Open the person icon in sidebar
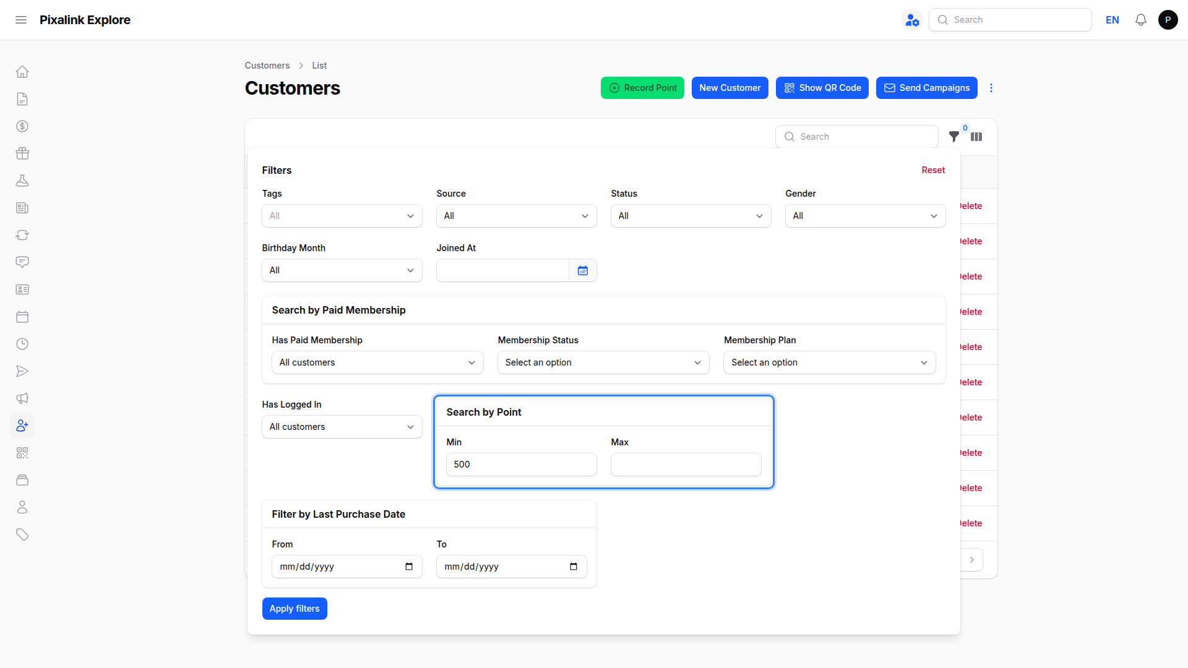1188x668 pixels. (x=22, y=507)
